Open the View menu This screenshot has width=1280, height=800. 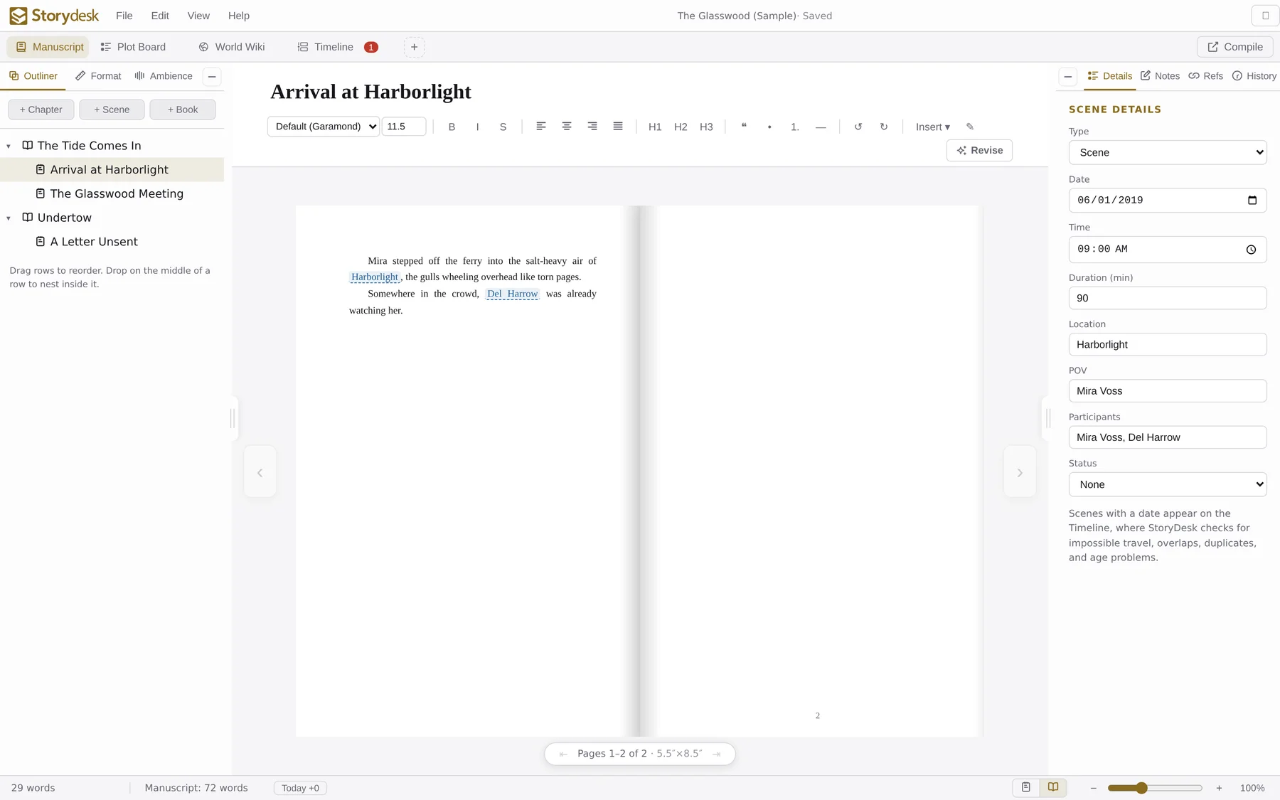198,16
